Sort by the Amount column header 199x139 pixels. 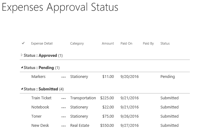click(108, 43)
